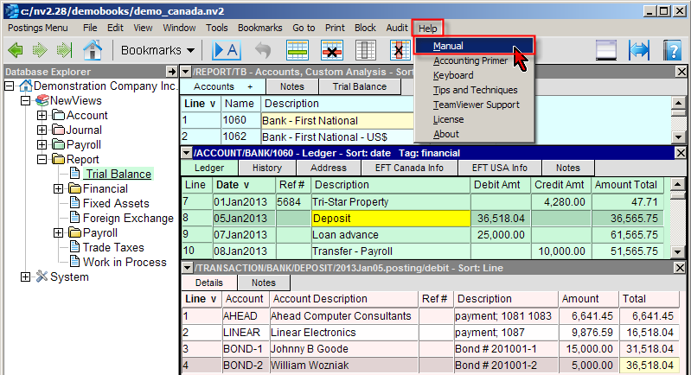Image resolution: width=691 pixels, height=375 pixels.
Task: Click the delete row icon with red X
Action: 333,50
